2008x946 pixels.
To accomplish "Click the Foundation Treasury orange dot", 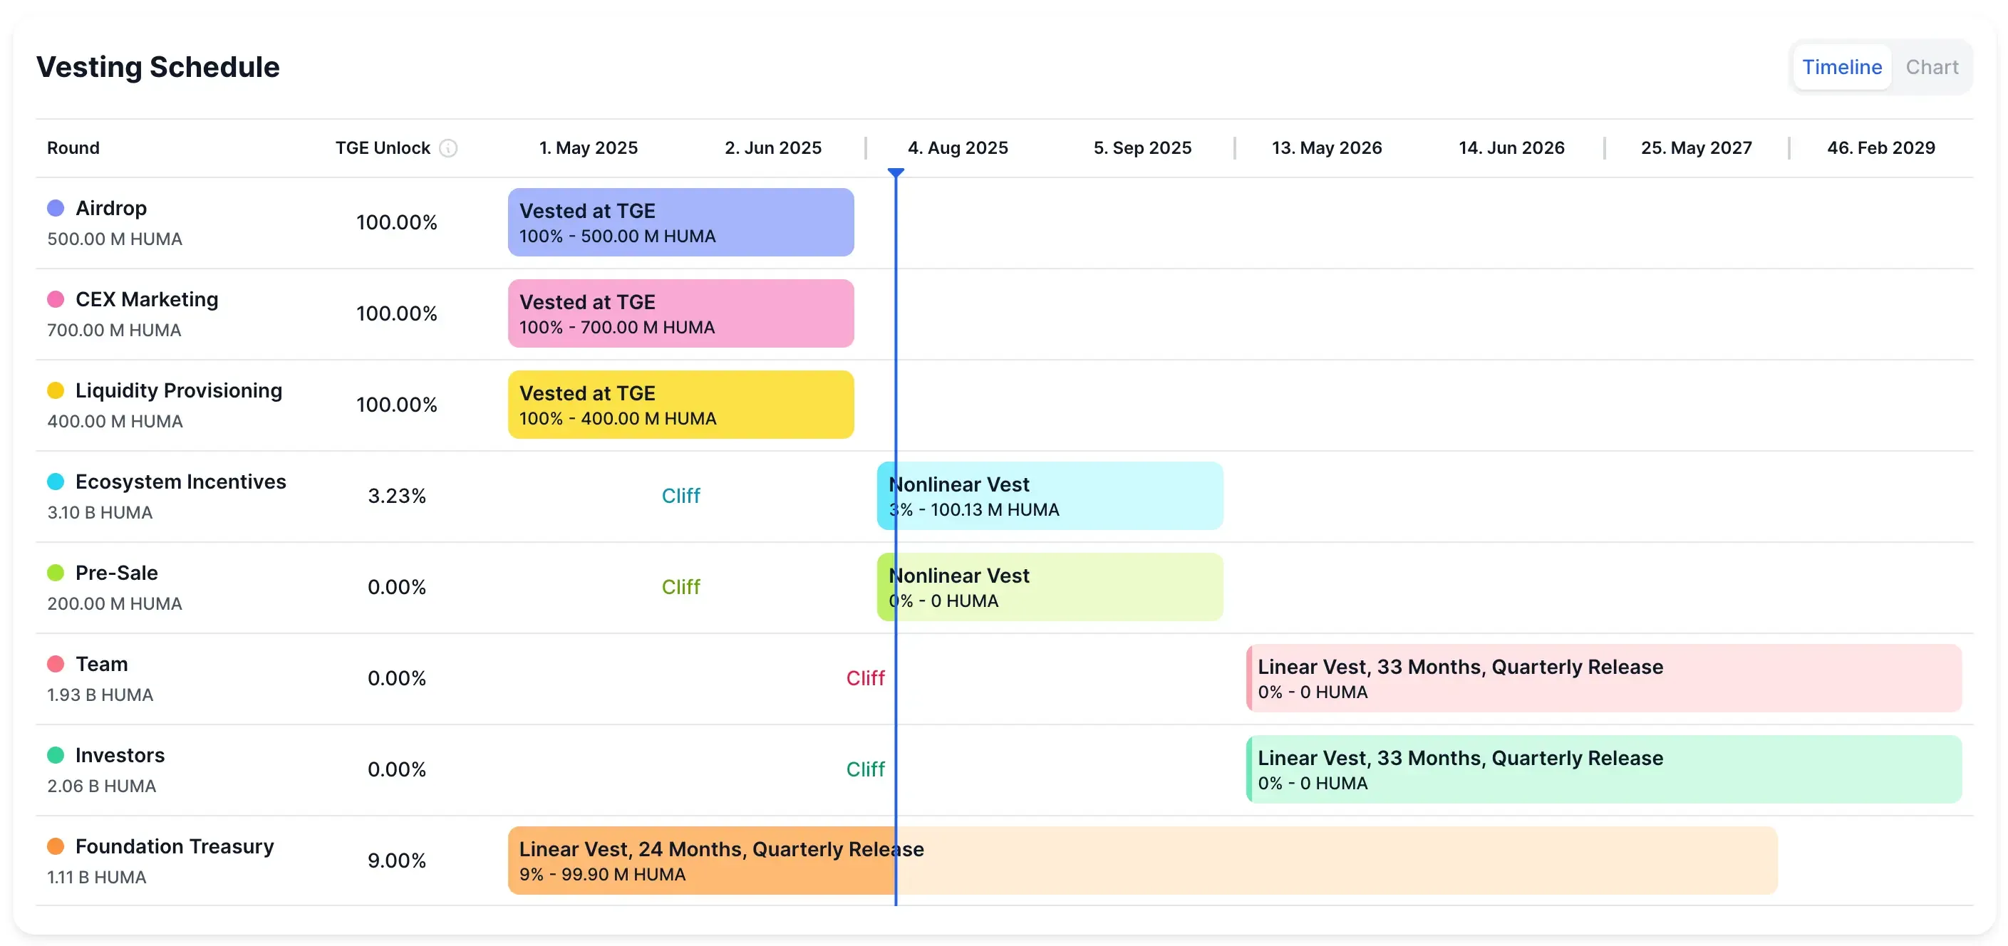I will click(56, 846).
